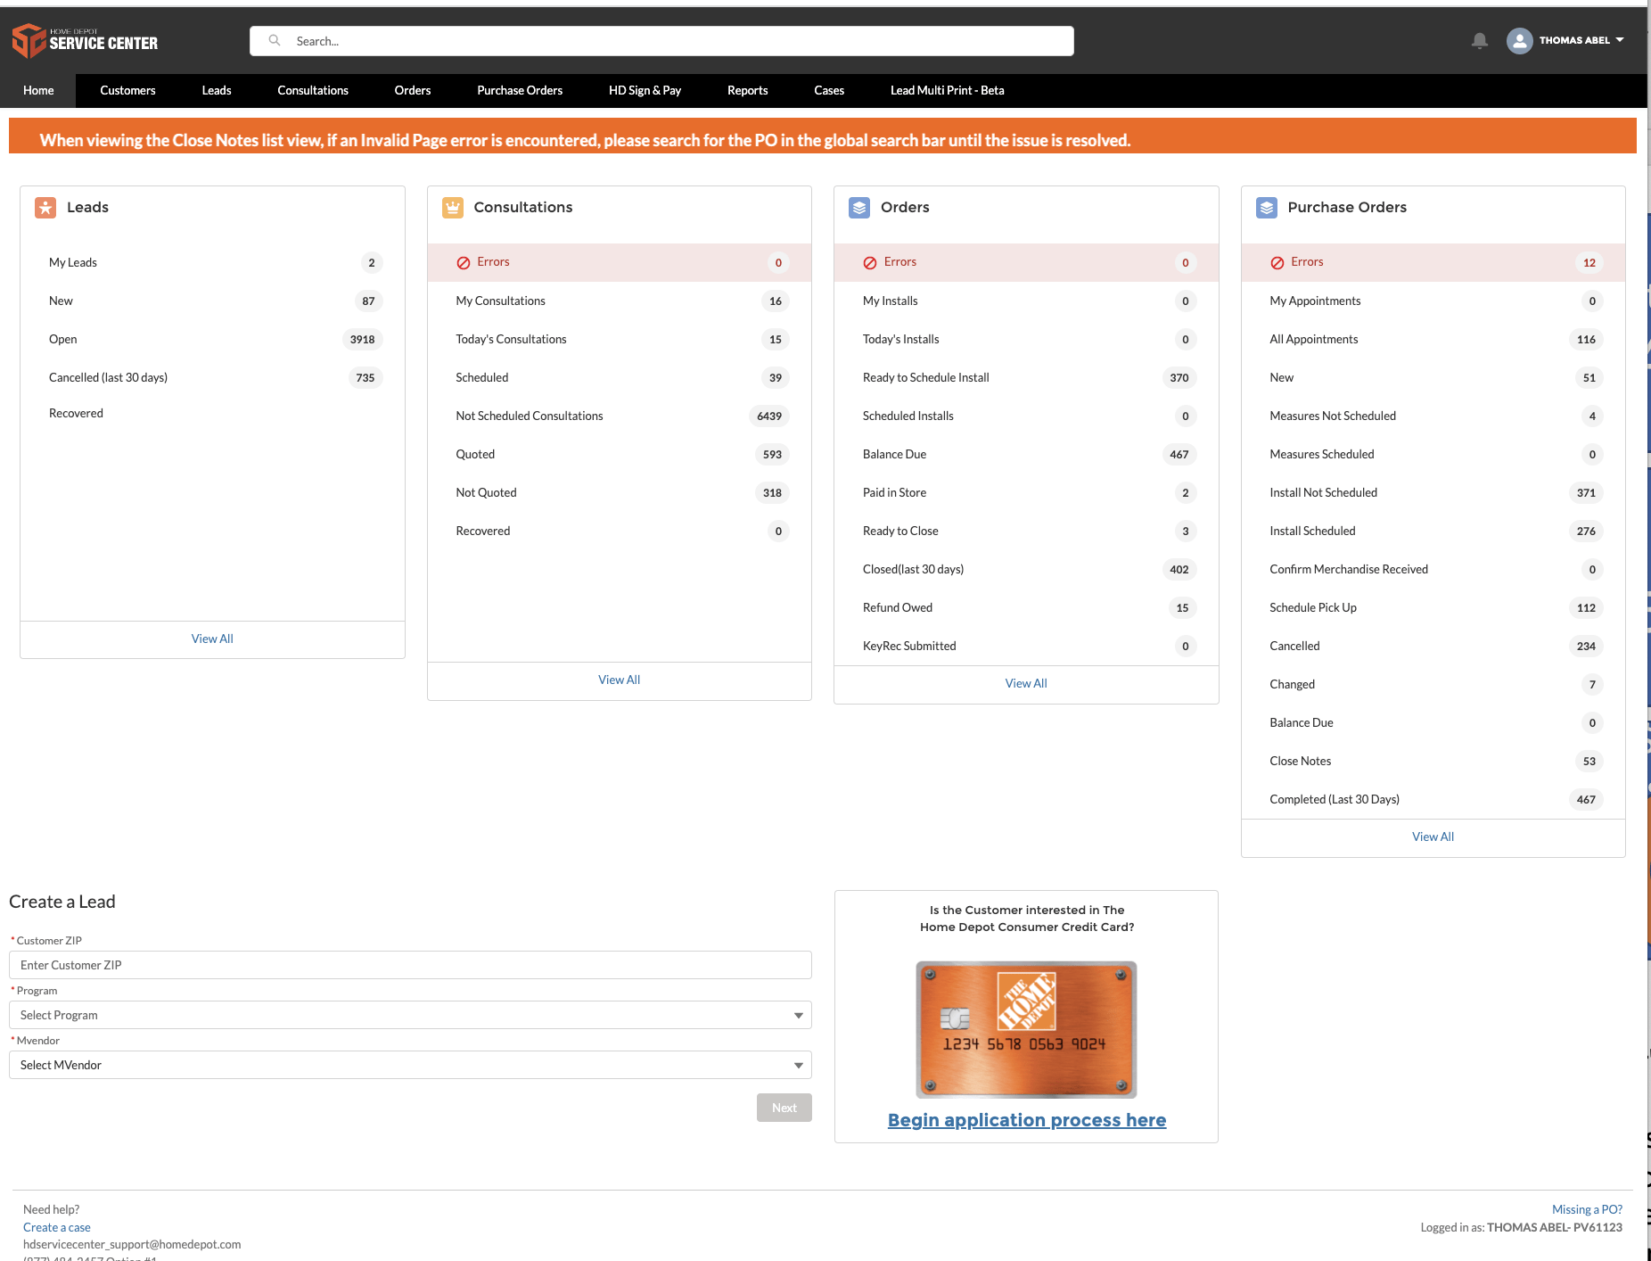Click the search magnifier icon
This screenshot has height=1261, width=1651.
click(275, 40)
